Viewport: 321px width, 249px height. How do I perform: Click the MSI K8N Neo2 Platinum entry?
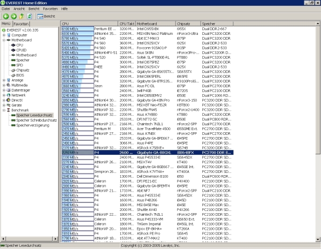155,33
